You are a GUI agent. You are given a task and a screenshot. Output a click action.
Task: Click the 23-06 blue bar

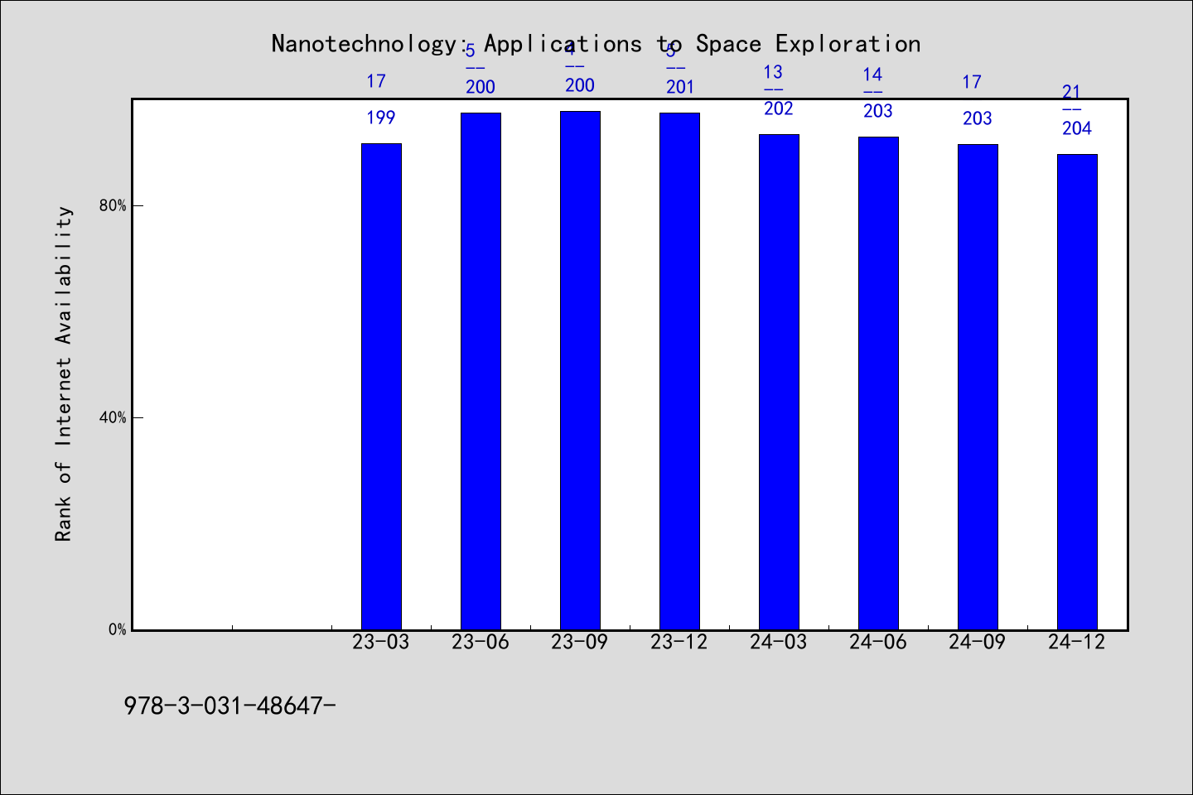pos(481,371)
